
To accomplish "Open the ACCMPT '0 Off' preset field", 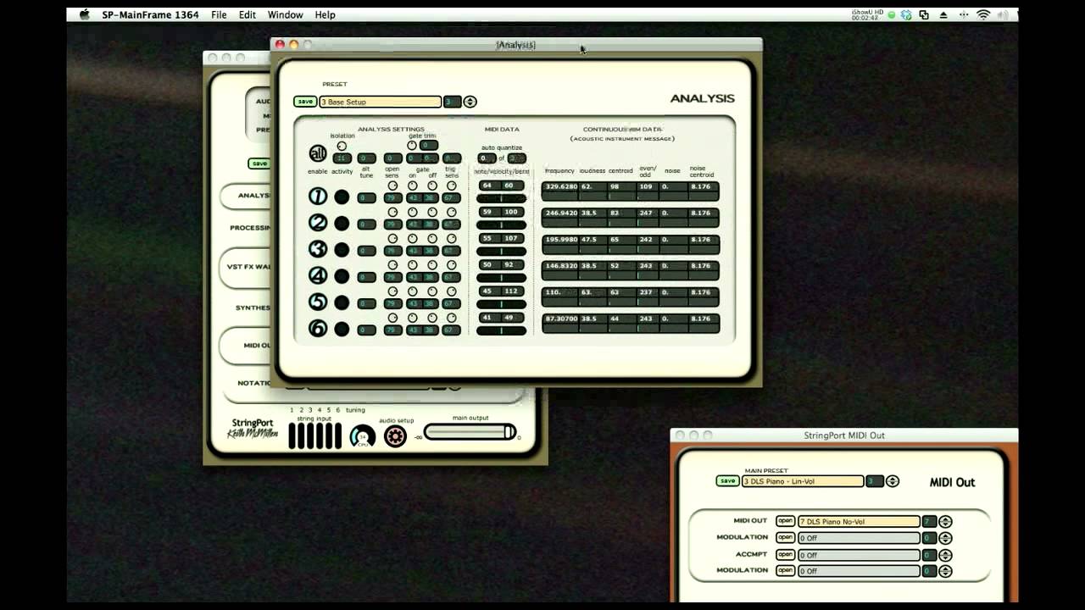I will point(859,555).
